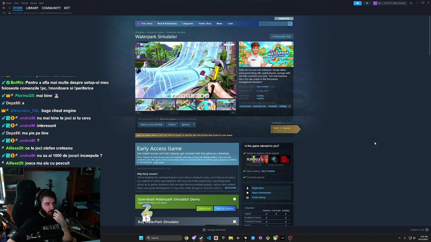Open Xbox app from the taskbar

click(275, 238)
